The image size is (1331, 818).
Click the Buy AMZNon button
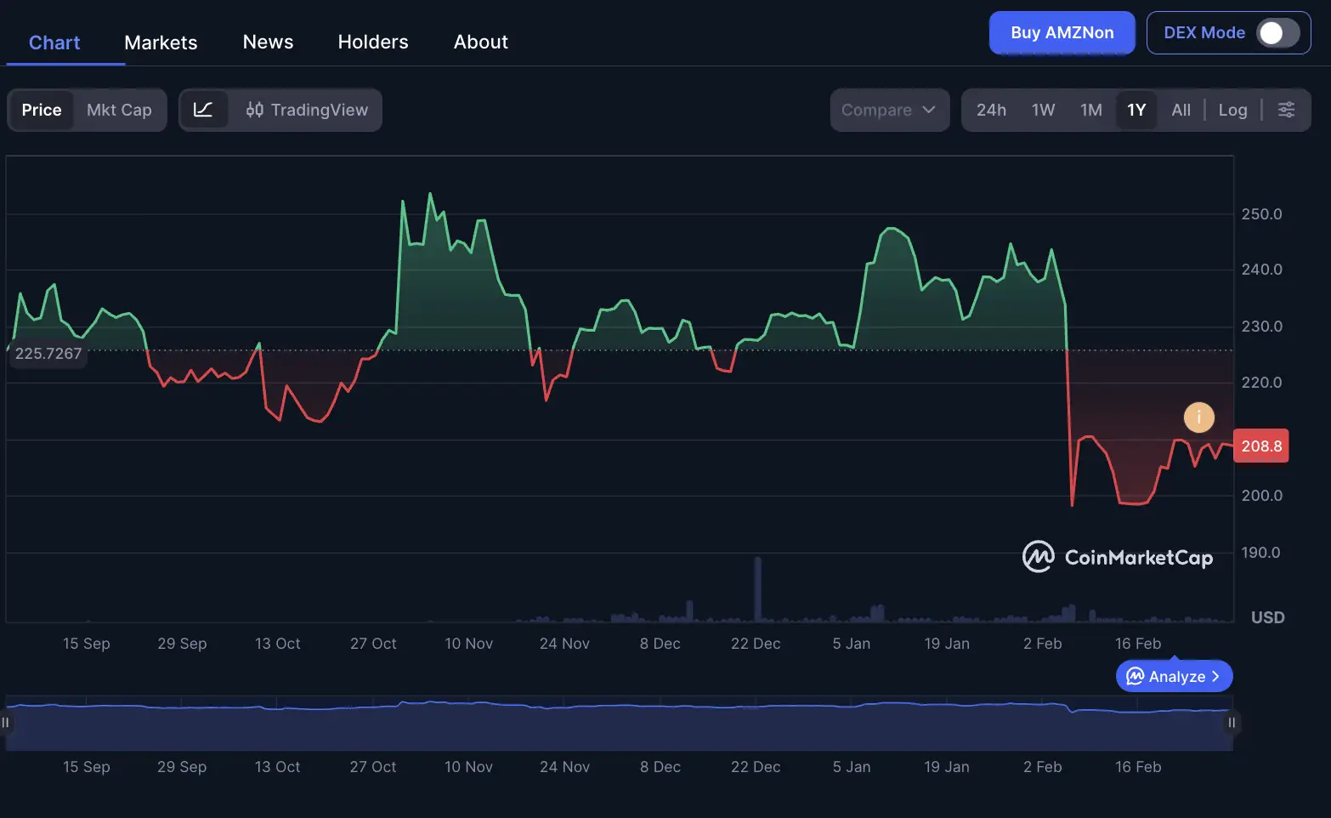pos(1062,32)
